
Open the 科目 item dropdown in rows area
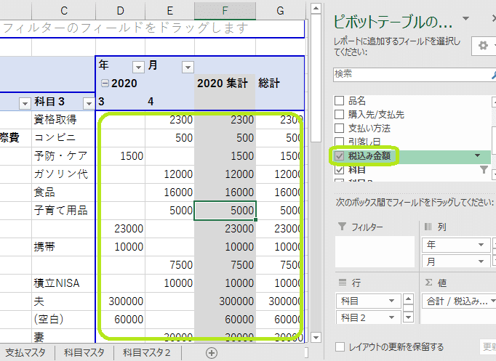click(x=391, y=301)
